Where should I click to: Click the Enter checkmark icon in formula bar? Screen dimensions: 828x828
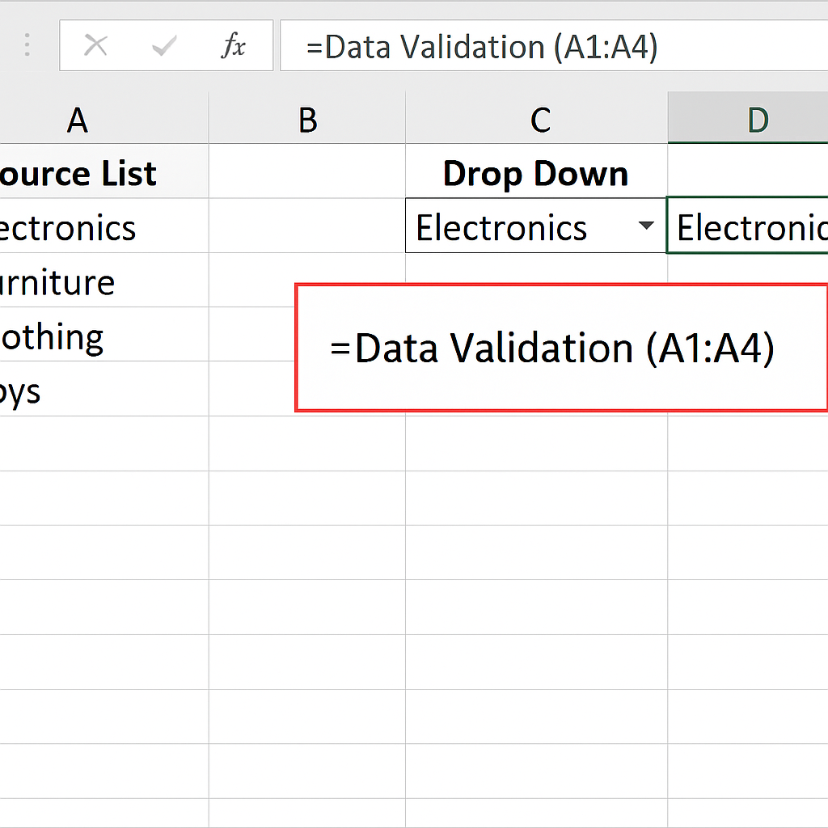[x=164, y=47]
